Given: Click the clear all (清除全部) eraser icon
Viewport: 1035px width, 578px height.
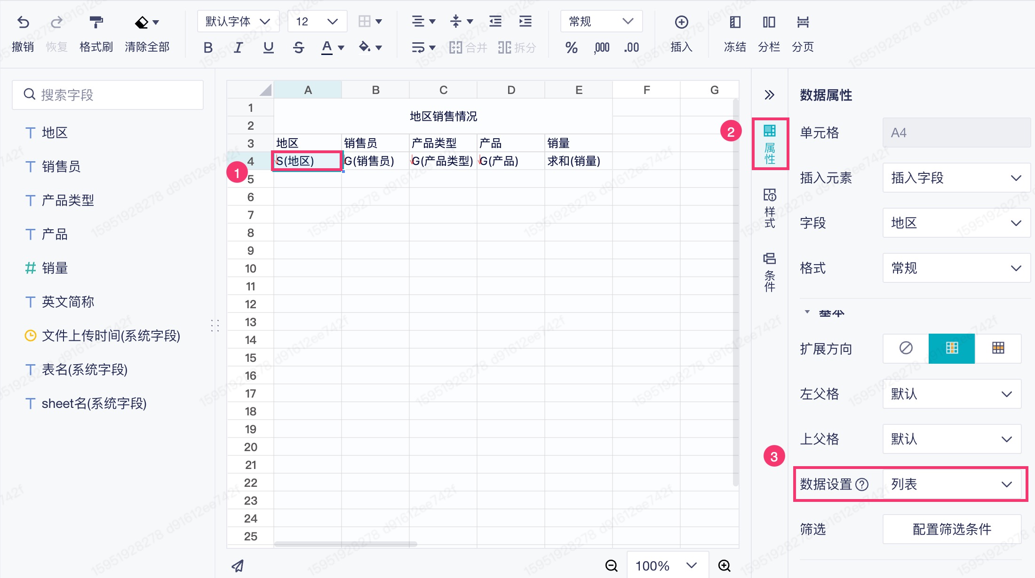Looking at the screenshot, I should tap(142, 22).
